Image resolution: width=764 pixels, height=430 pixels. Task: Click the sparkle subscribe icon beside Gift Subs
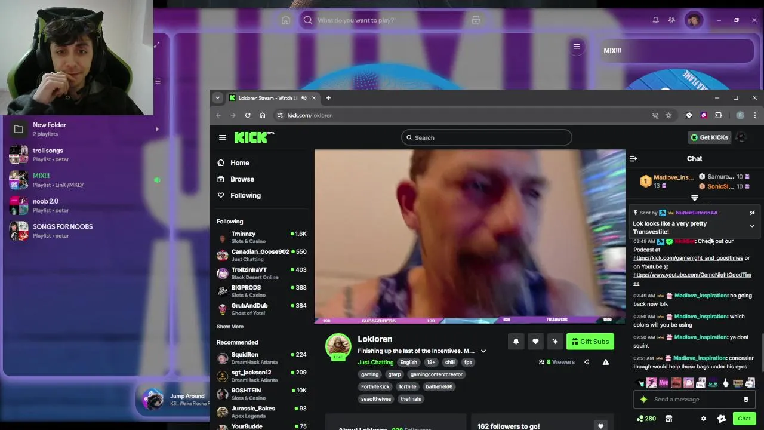click(x=555, y=342)
